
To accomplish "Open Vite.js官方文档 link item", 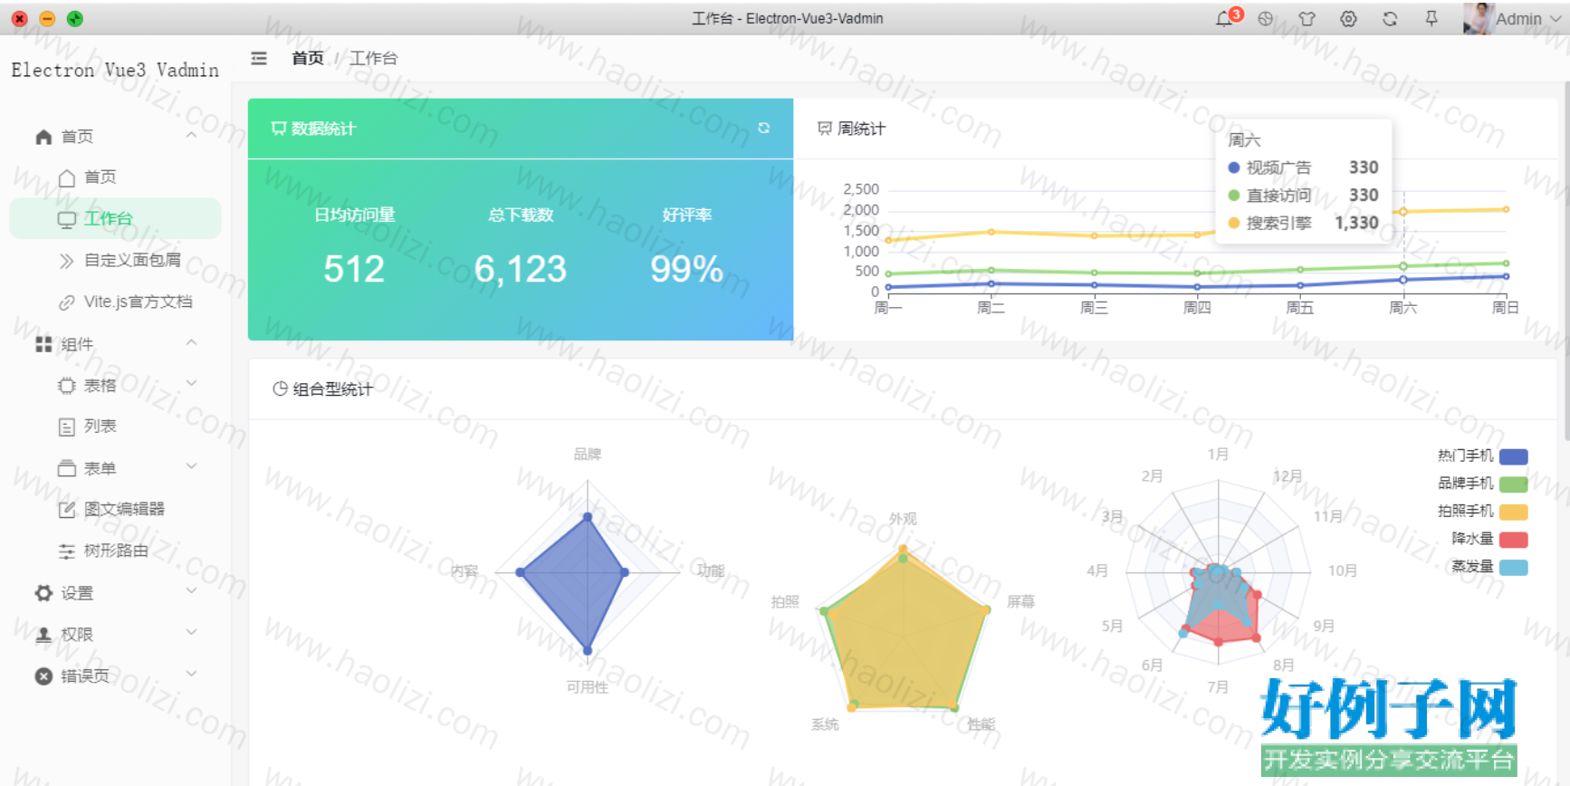I will click(115, 302).
